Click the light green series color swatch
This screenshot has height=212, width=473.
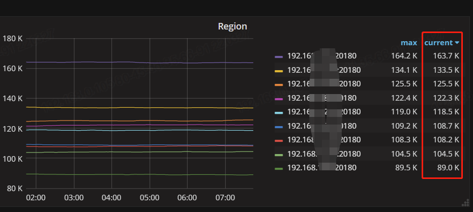coord(279,155)
